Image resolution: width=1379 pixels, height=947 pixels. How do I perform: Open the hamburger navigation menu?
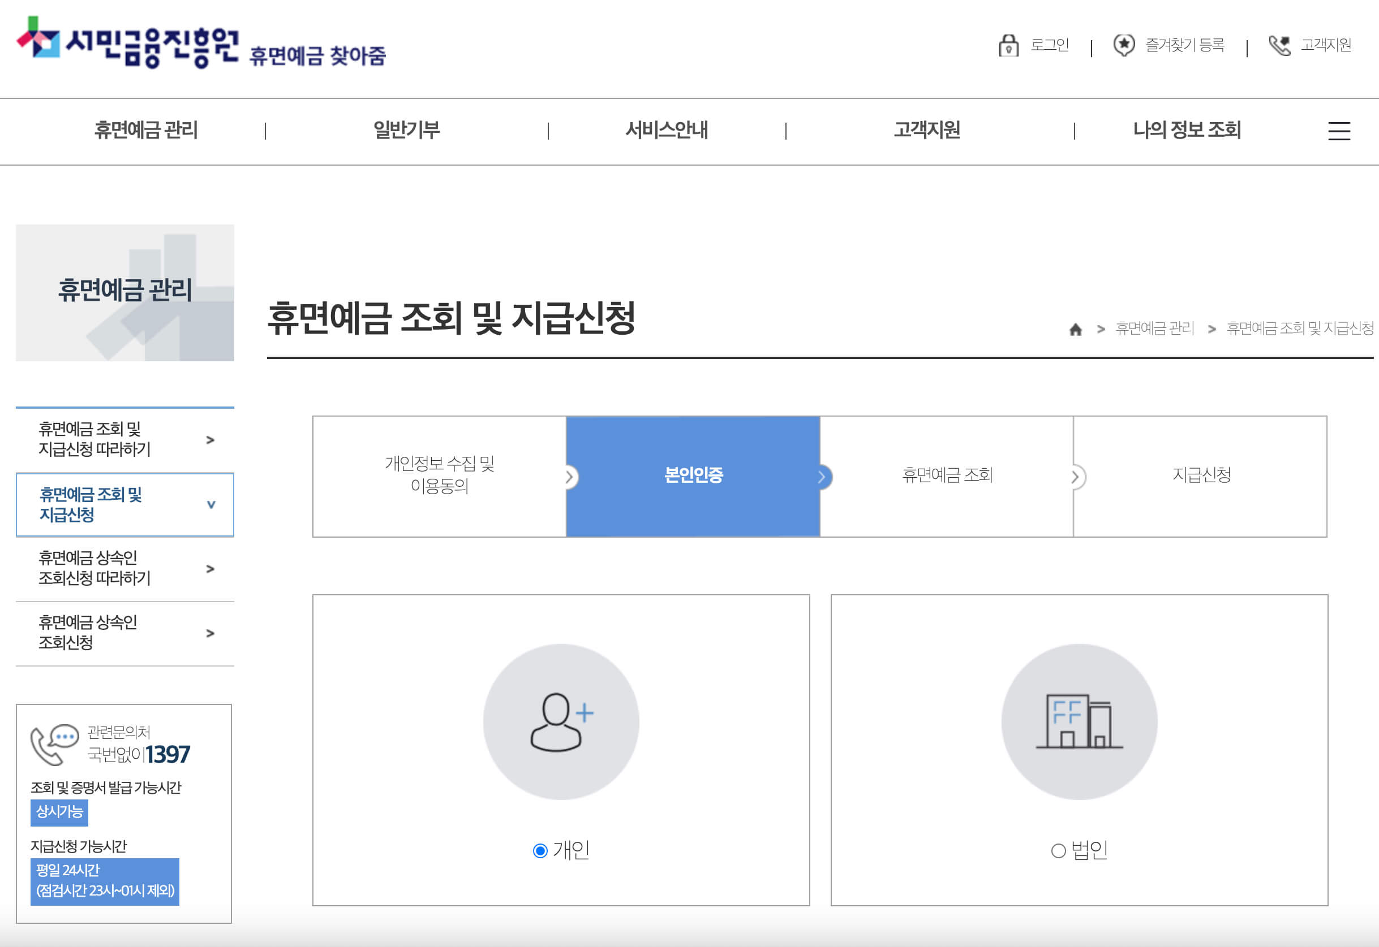tap(1340, 132)
